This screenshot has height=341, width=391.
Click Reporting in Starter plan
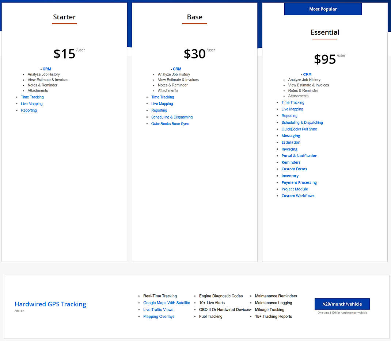29,110
